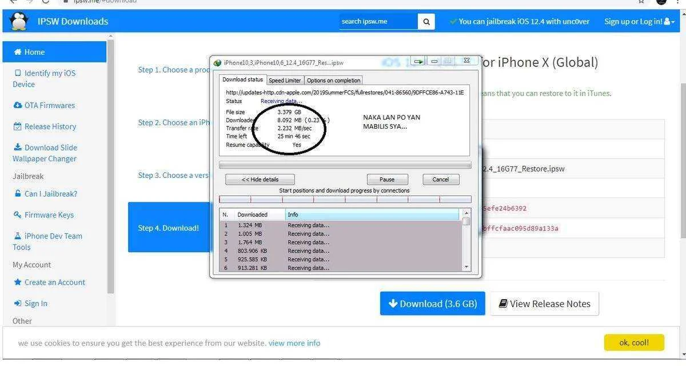Click the cloud icon beside OTA Firmwares
Image resolution: width=686 pixels, height=386 pixels.
pos(18,105)
